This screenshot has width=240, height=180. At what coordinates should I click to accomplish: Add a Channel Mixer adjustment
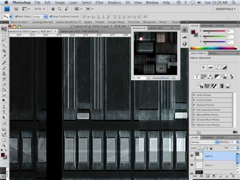[x=231, y=76]
